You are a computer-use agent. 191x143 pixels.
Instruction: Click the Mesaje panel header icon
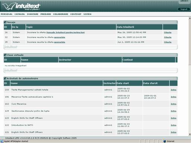[x=5, y=22]
